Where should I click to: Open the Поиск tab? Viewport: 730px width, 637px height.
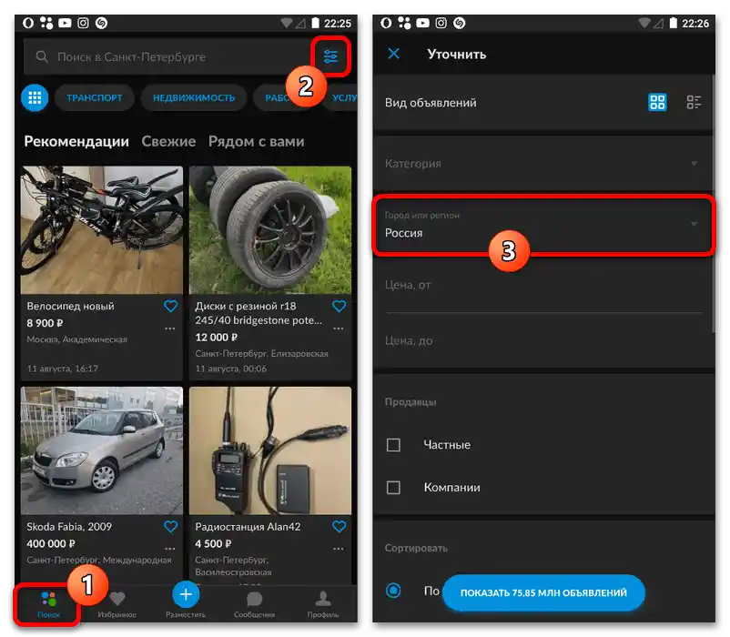click(48, 604)
